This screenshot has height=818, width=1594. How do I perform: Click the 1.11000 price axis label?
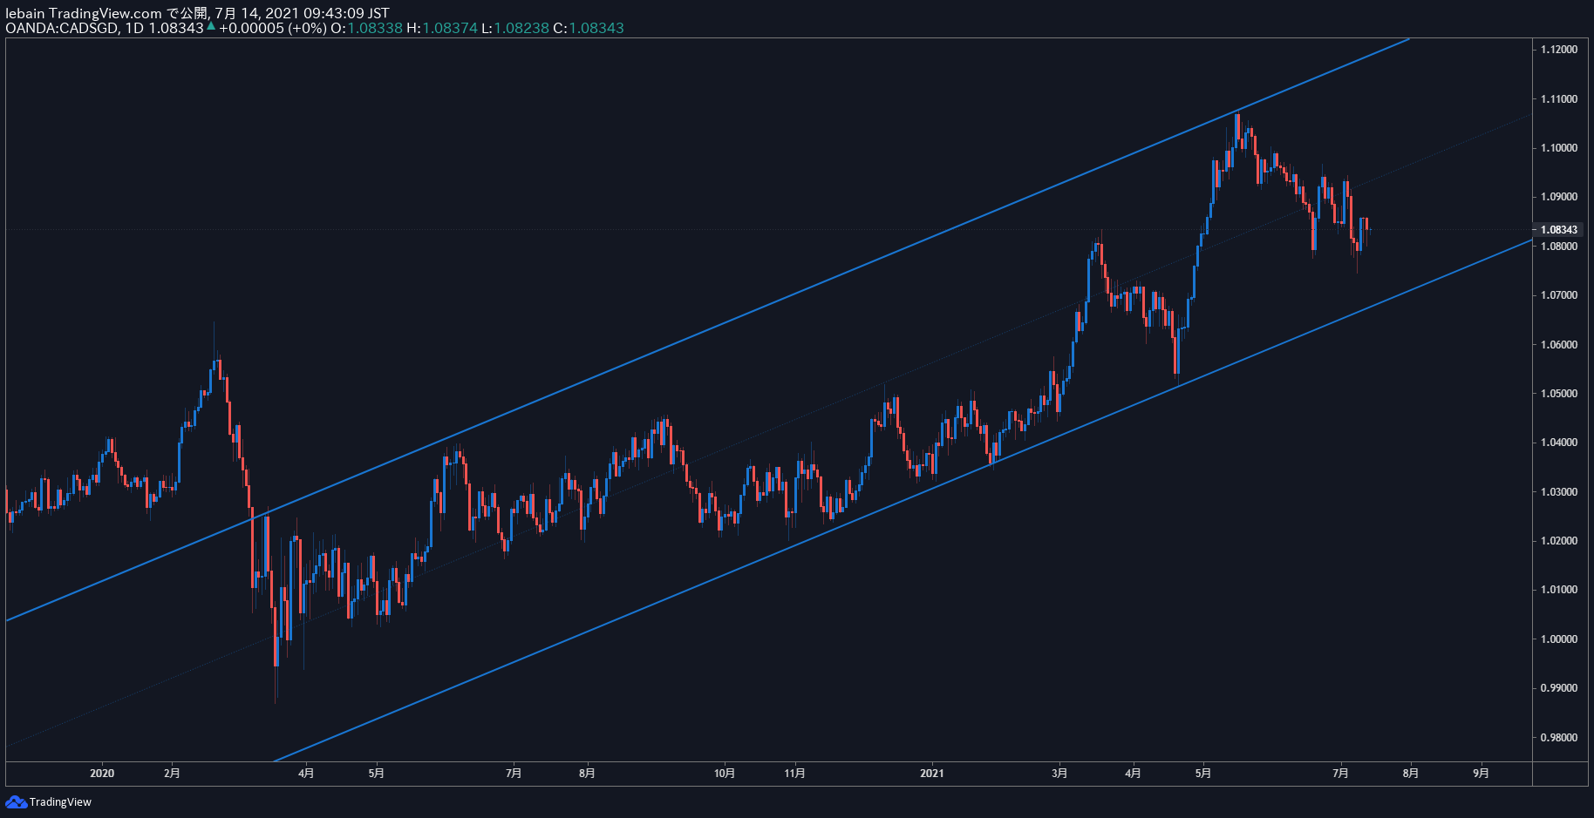[1559, 99]
